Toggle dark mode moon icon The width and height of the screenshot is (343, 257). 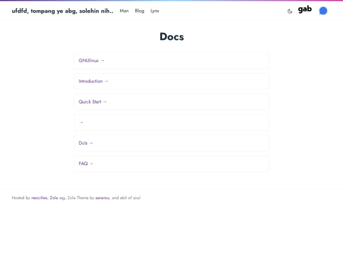point(290,11)
